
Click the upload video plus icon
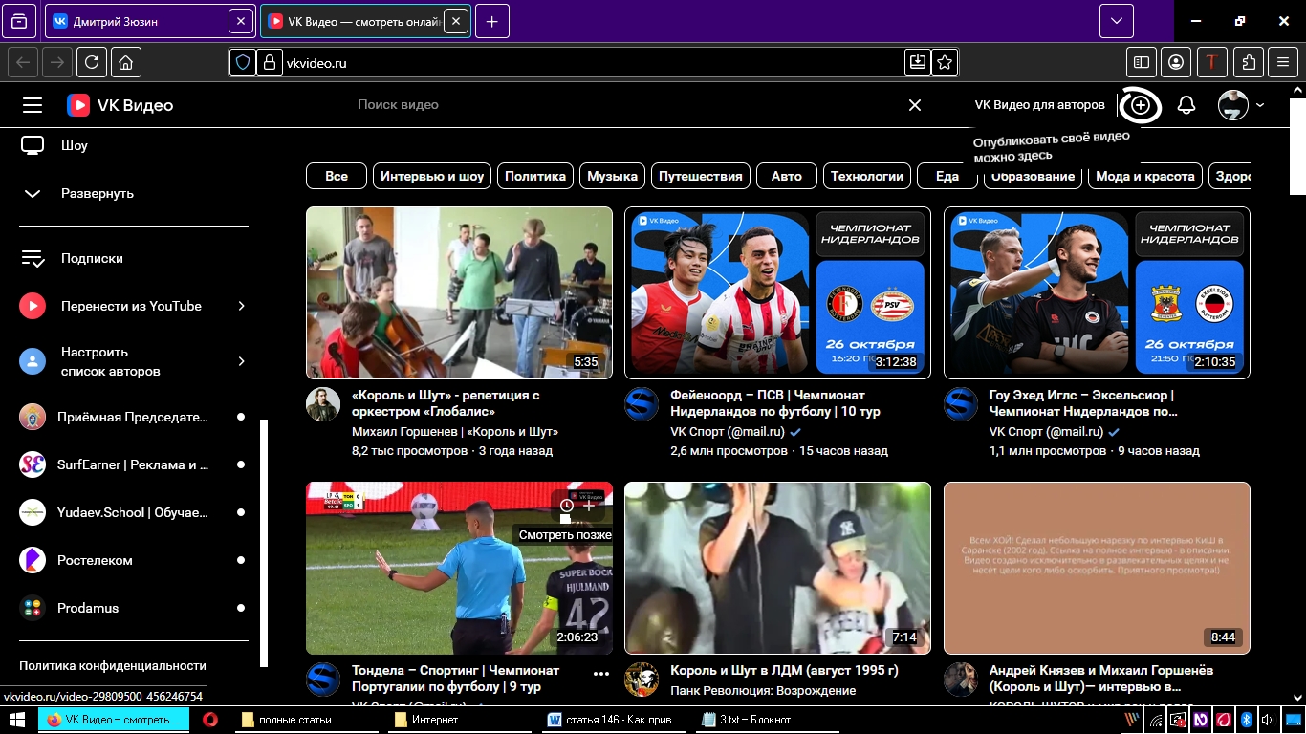[x=1140, y=105]
